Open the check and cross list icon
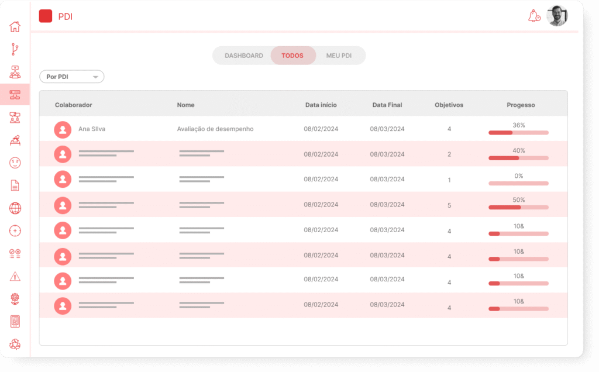The height and width of the screenshot is (372, 599). click(15, 254)
